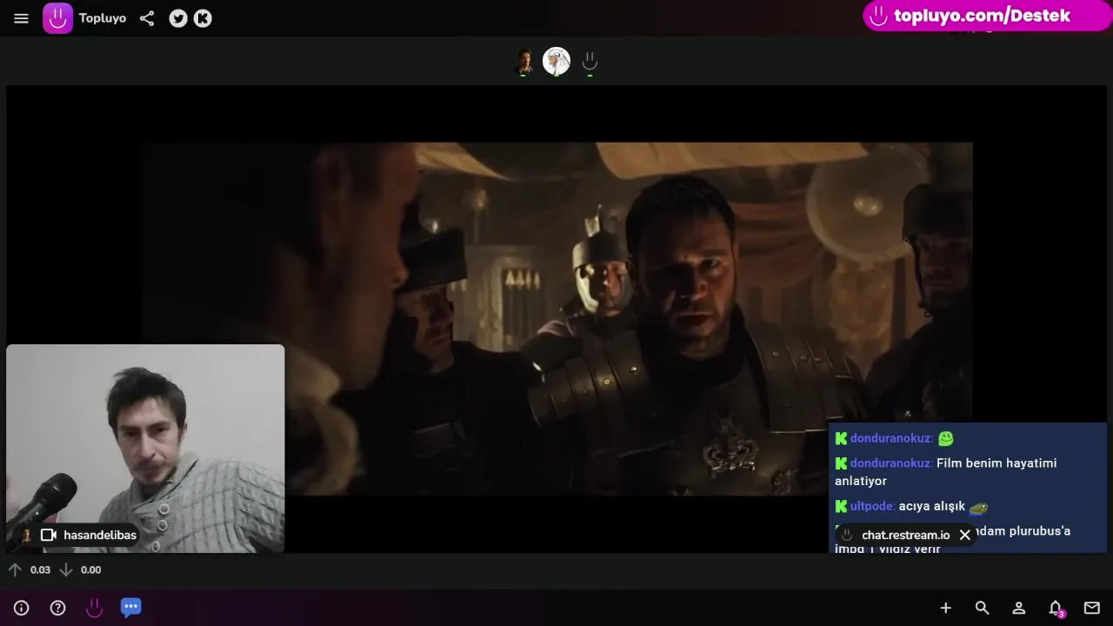Click the purple Topluyo logo
The width and height of the screenshot is (1113, 626).
coord(57,18)
